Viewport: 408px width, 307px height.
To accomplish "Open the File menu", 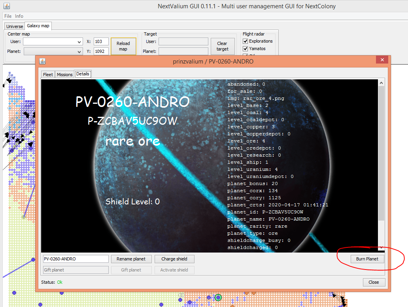I will 8,16.
